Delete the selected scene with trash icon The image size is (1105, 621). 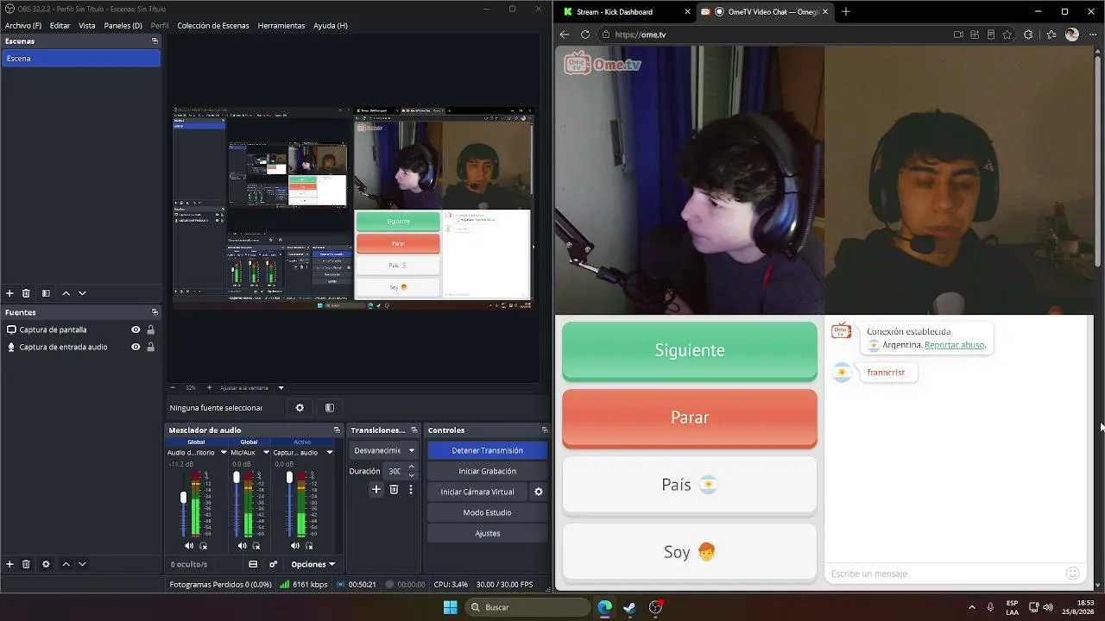click(26, 293)
